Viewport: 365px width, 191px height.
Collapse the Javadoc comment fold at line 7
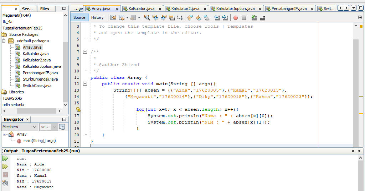pos(85,52)
